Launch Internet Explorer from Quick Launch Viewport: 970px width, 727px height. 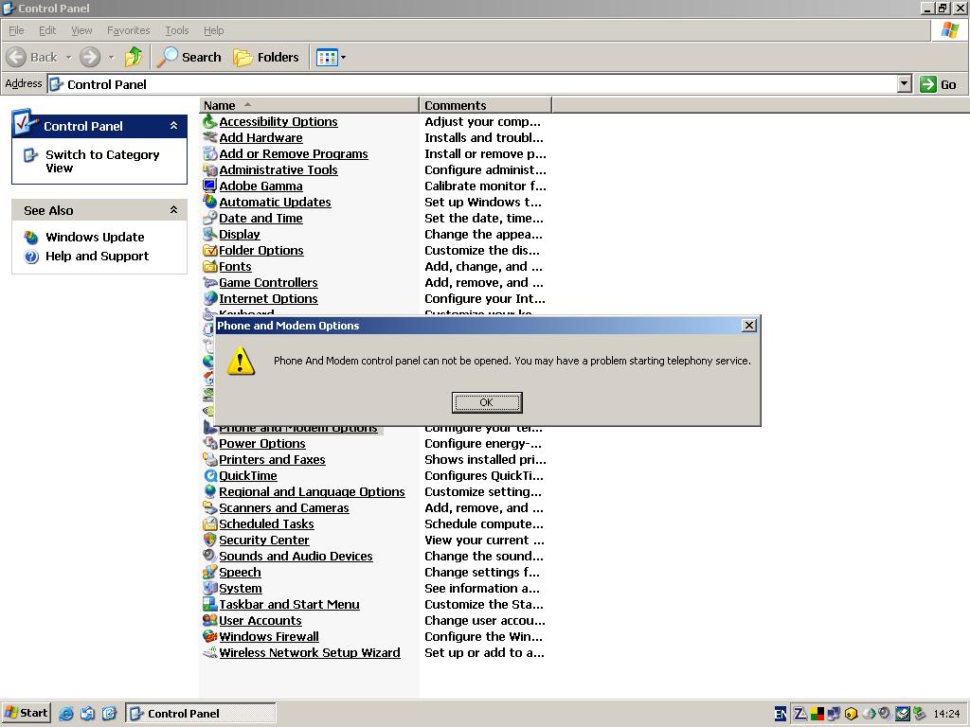66,714
